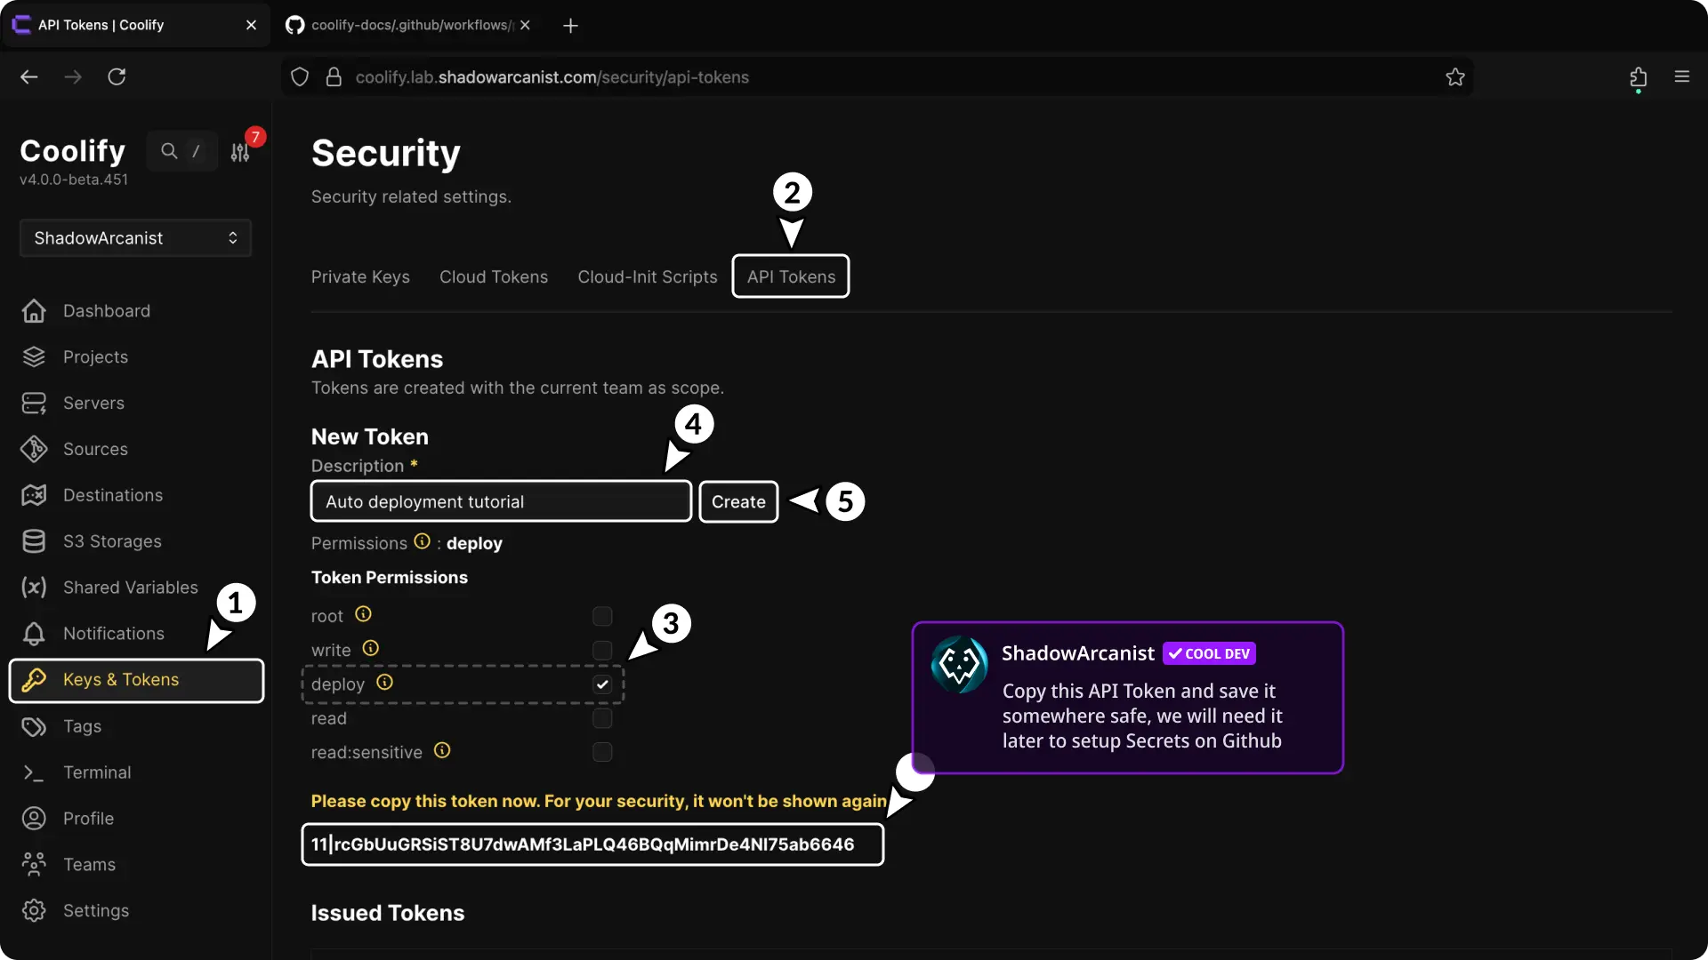The height and width of the screenshot is (960, 1708).
Task: Open the ShadowArcanist team switcher
Action: [x=134, y=237]
